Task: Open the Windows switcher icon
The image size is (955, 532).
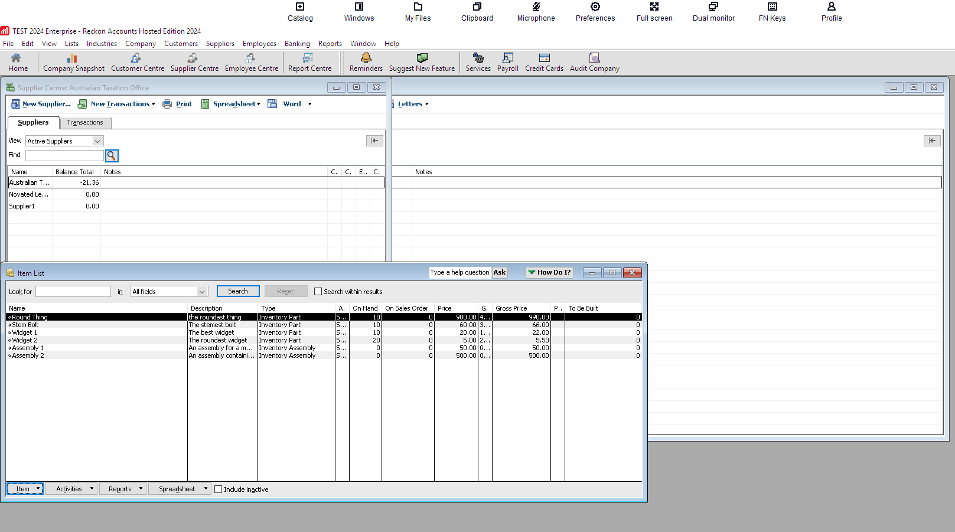Action: click(x=359, y=12)
